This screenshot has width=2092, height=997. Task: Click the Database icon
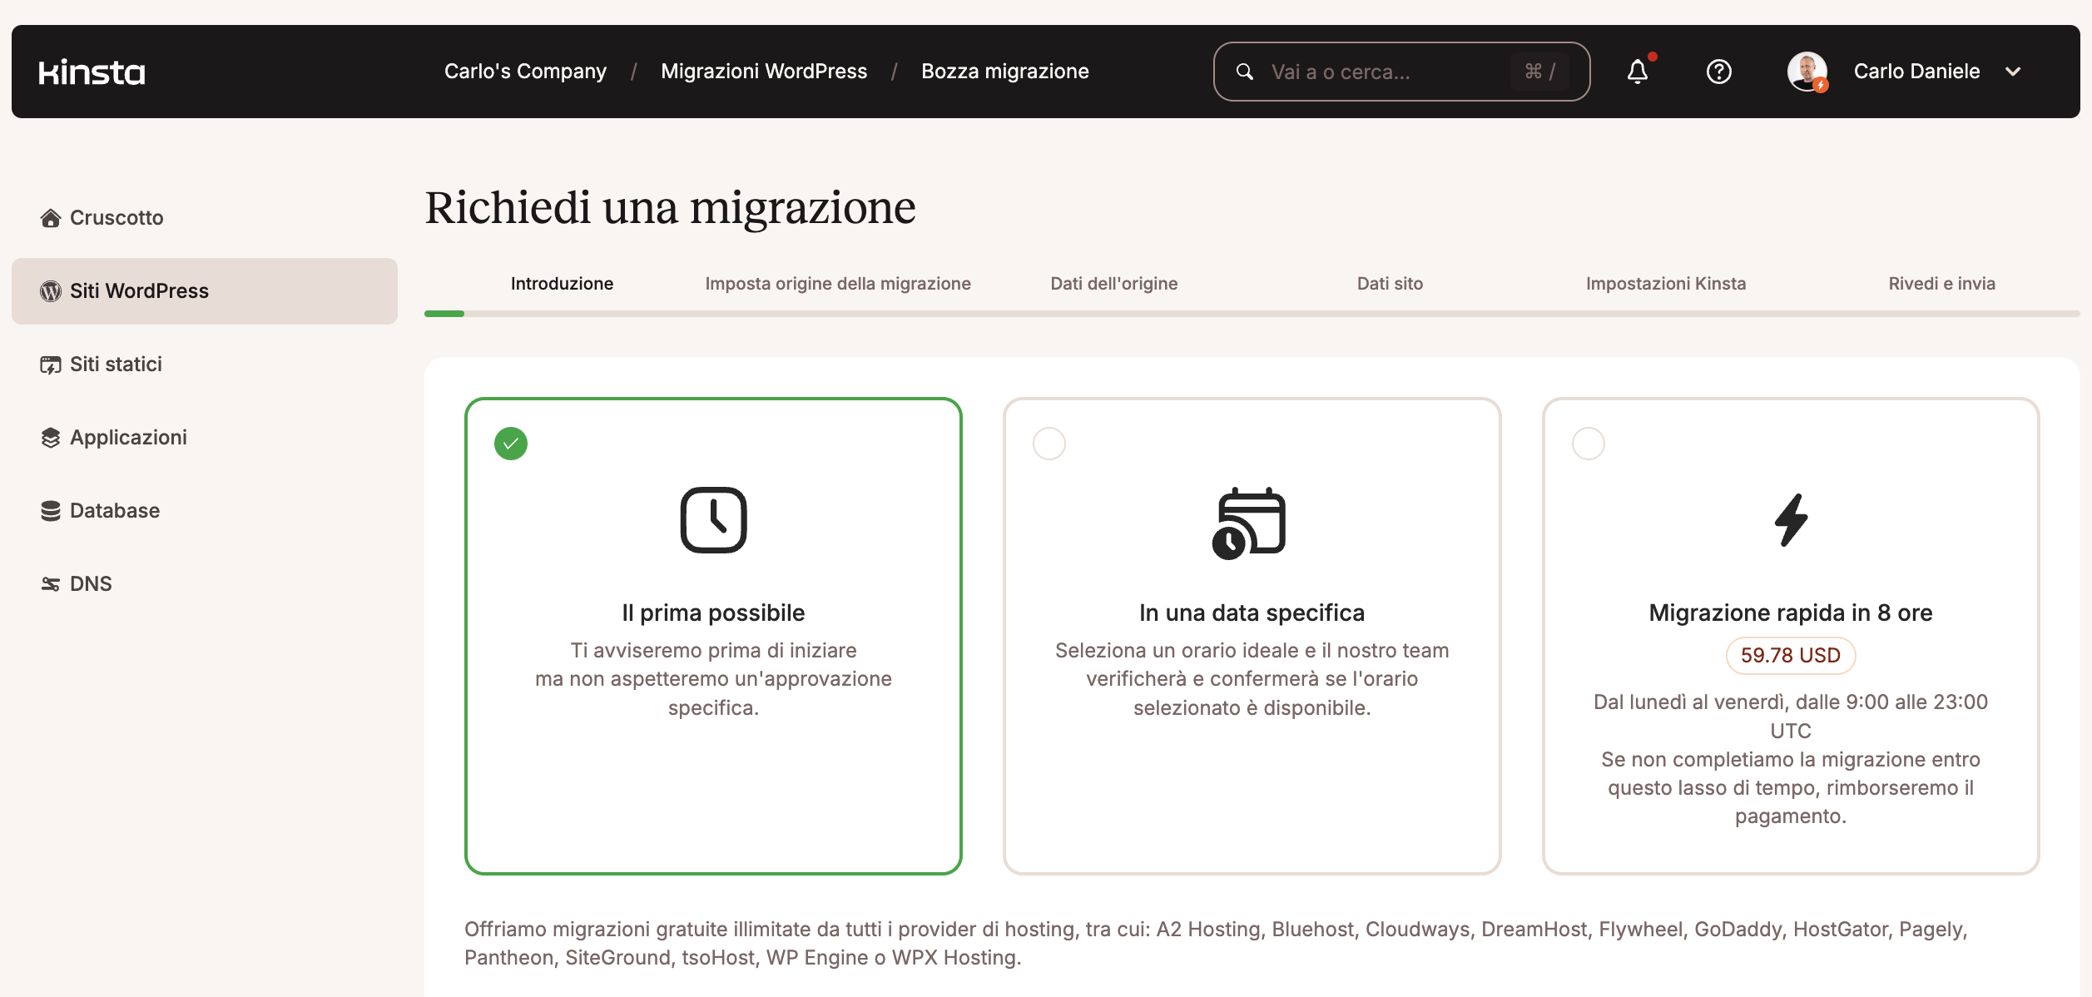pos(51,511)
